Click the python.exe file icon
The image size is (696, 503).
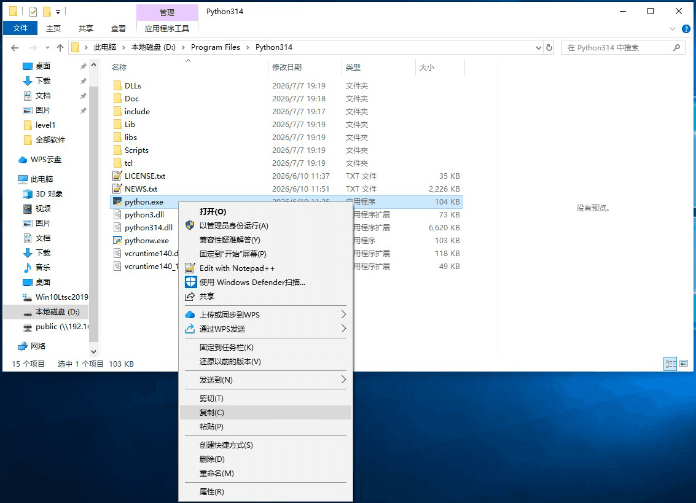(117, 201)
